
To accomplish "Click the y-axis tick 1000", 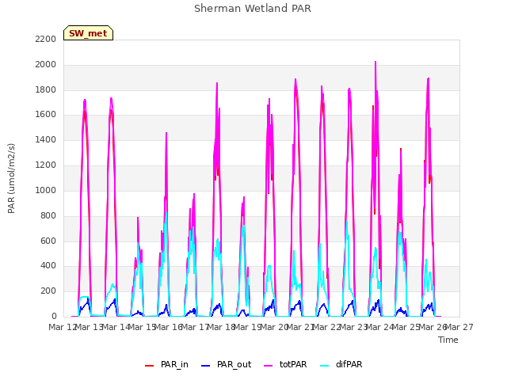I will click(x=46, y=190).
